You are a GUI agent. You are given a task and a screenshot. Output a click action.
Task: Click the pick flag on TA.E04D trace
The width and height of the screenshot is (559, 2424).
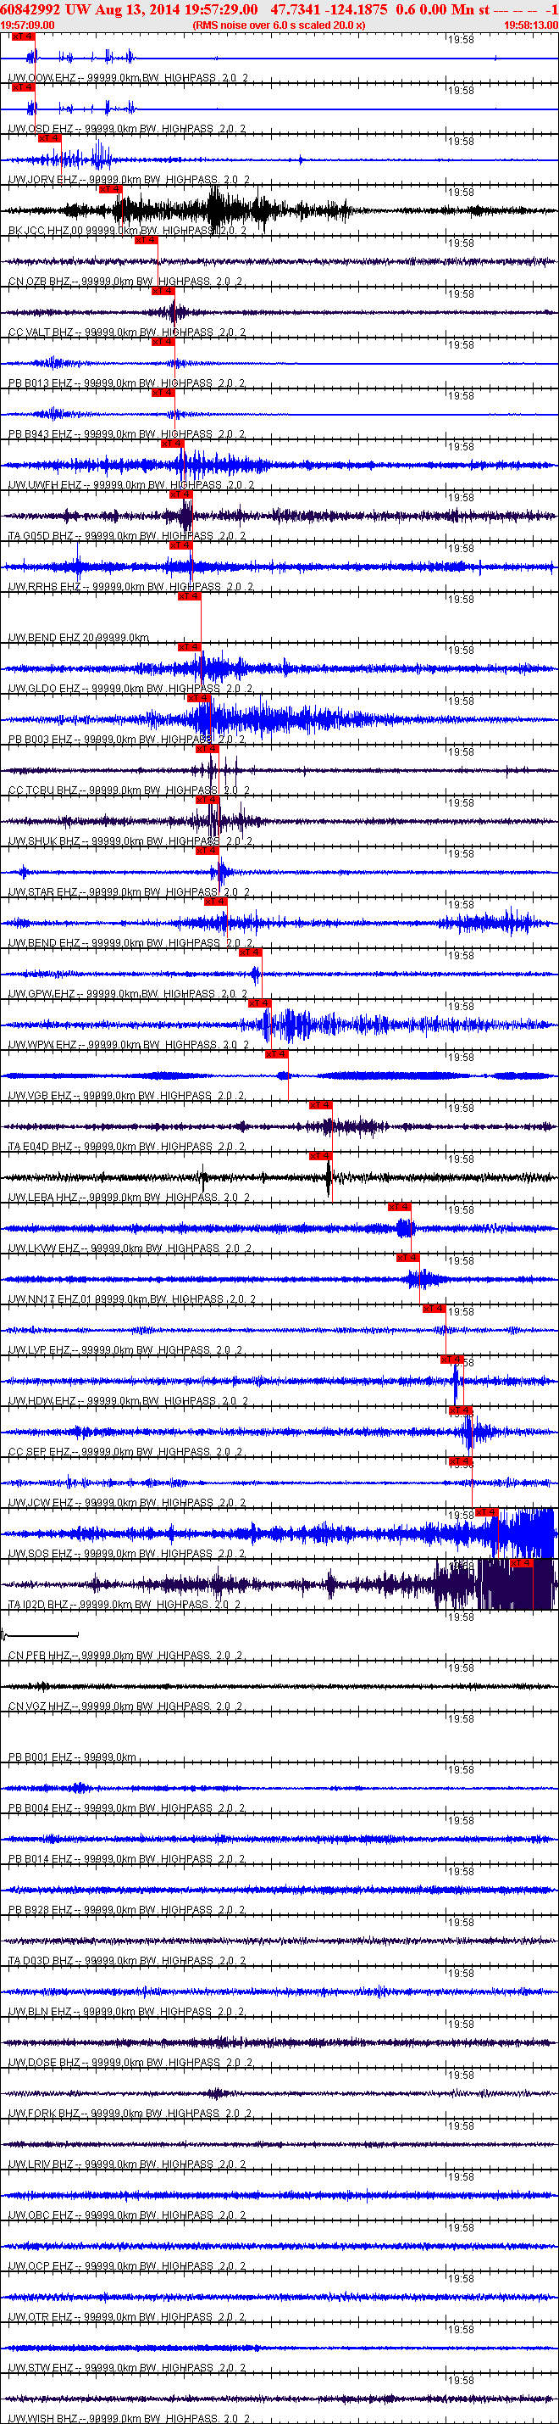(x=320, y=1105)
